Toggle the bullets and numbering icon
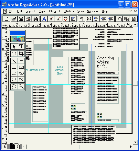 [96, 19]
